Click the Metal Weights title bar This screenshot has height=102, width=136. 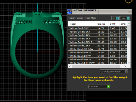click(x=99, y=12)
